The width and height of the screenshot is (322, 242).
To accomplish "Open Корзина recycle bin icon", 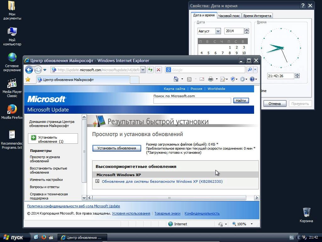I will (x=306, y=215).
